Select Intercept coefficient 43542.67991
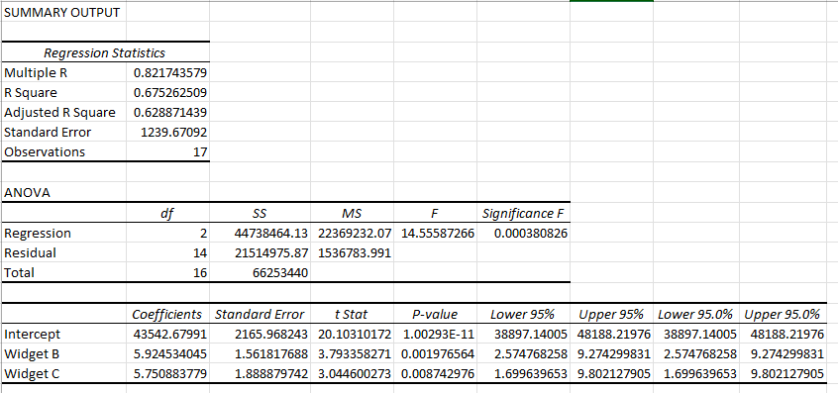This screenshot has width=838, height=393. (x=168, y=335)
